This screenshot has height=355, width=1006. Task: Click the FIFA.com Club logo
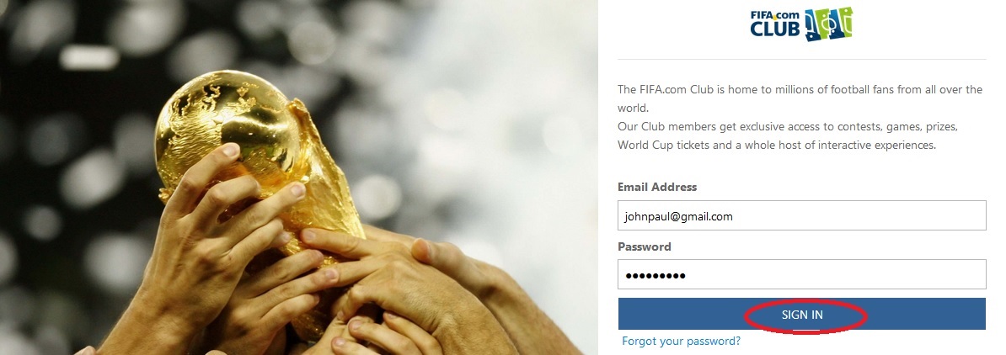pos(801,24)
